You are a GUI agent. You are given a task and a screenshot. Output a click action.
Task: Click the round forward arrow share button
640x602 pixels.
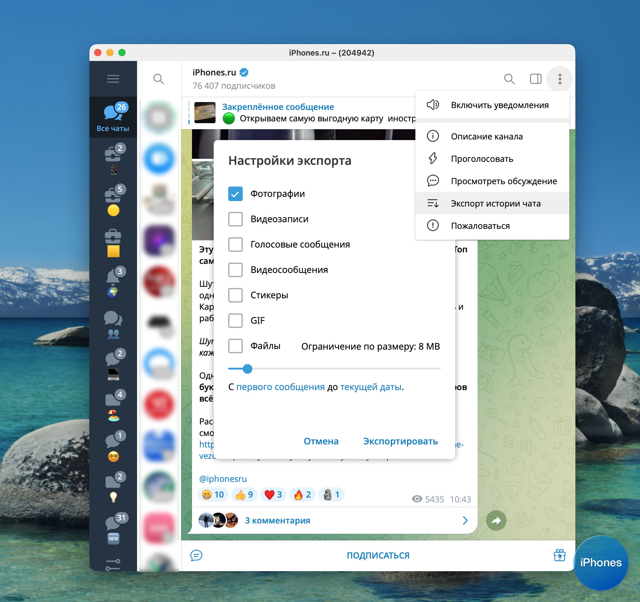tap(496, 520)
